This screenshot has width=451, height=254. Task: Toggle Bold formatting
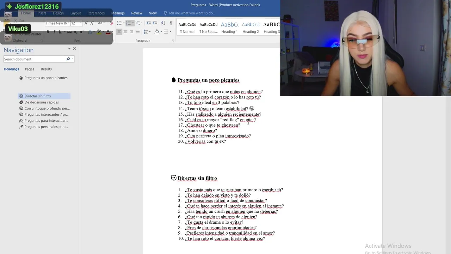click(48, 32)
